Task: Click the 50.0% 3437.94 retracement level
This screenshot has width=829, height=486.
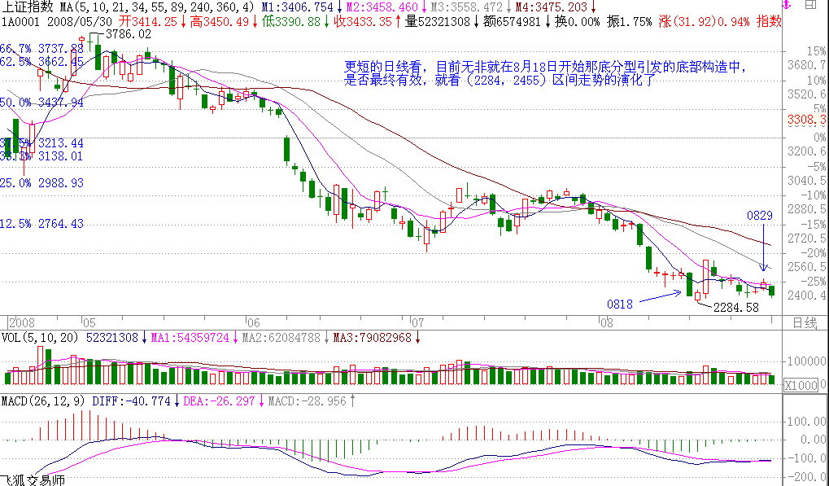Action: (x=42, y=103)
